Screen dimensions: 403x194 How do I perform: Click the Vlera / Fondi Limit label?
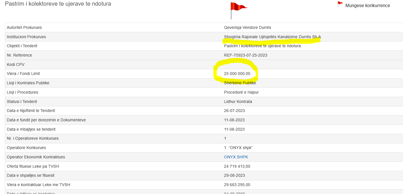(x=23, y=74)
